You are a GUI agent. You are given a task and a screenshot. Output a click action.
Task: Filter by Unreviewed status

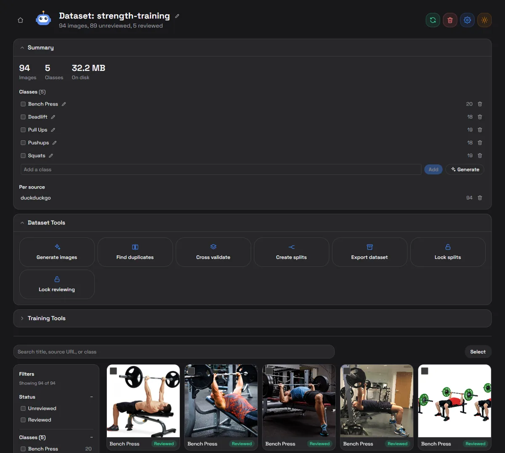(23, 408)
